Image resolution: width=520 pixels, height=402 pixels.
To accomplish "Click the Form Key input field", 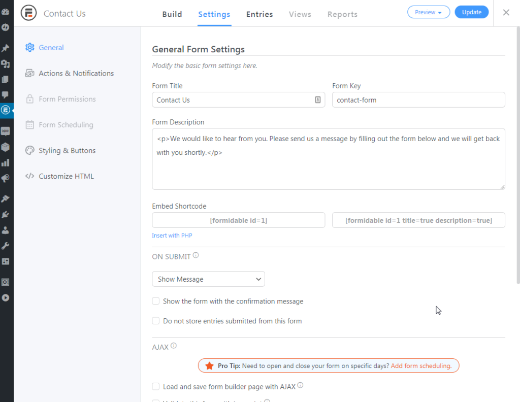I will 418,100.
